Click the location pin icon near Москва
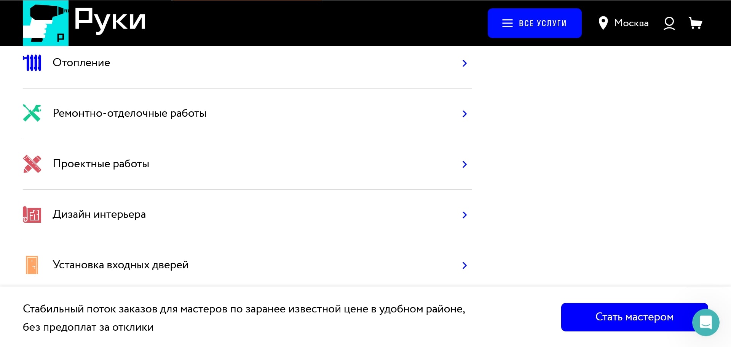 pos(603,23)
